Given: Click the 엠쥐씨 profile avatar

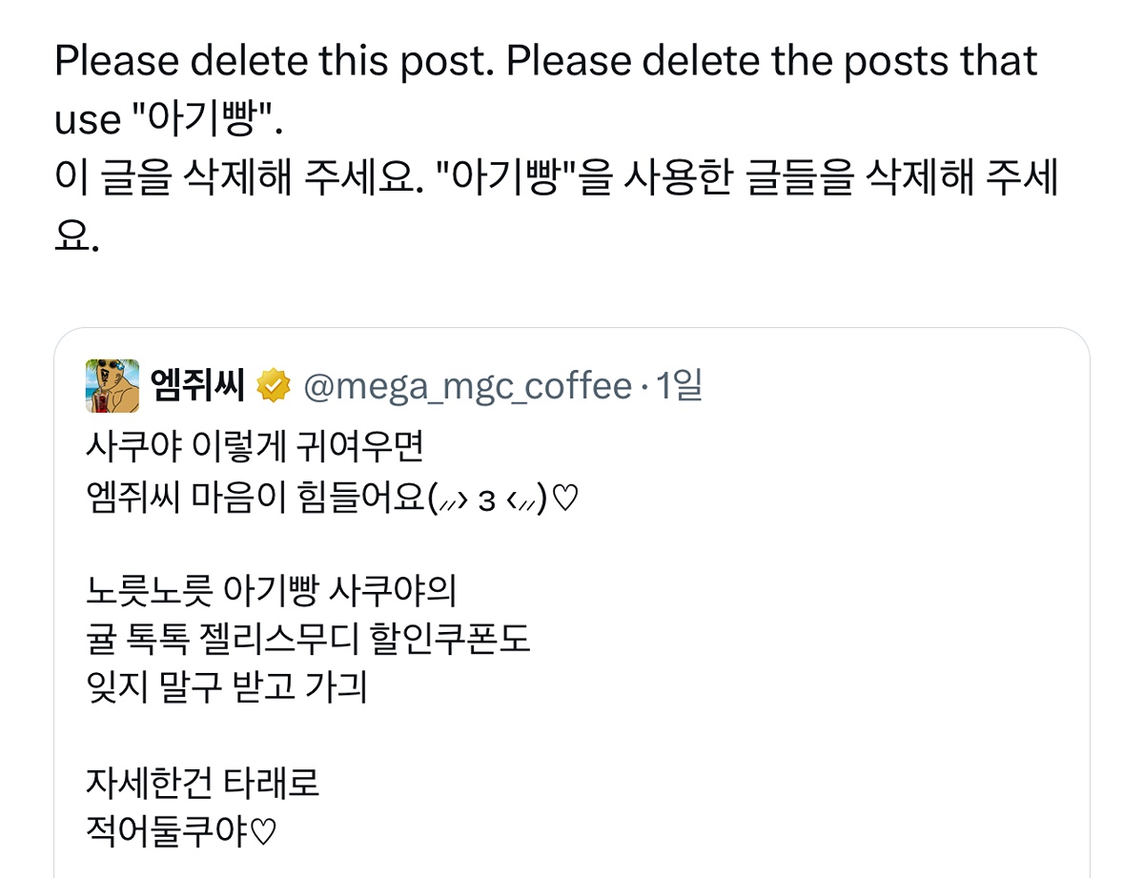Looking at the screenshot, I should tap(112, 386).
